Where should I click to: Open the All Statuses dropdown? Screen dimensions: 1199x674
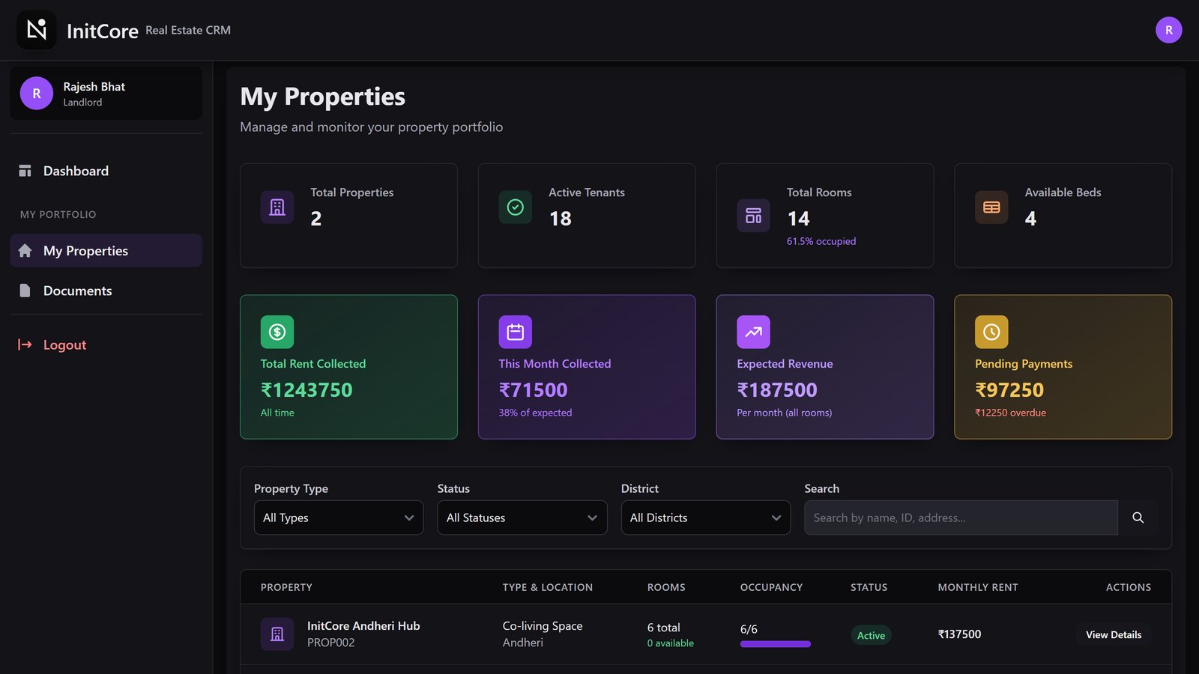522,517
